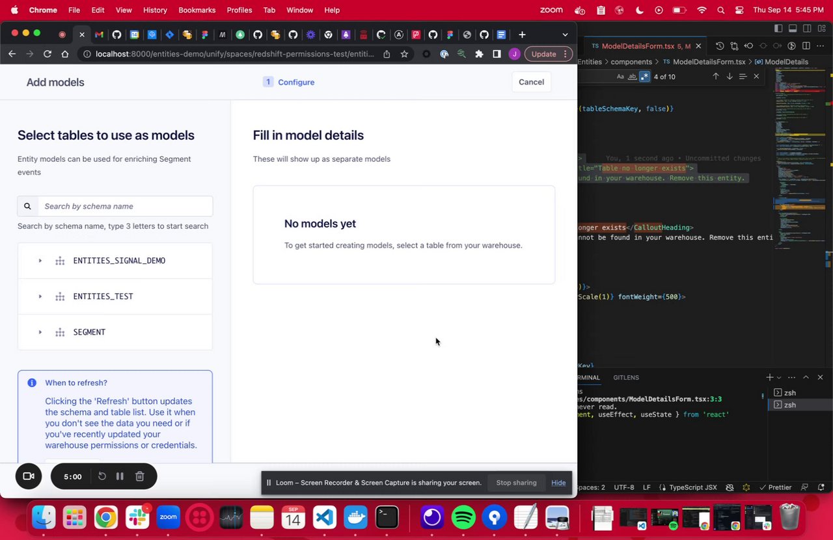The width and height of the screenshot is (833, 540).
Task: Pause the Loom recording
Action: [120, 476]
